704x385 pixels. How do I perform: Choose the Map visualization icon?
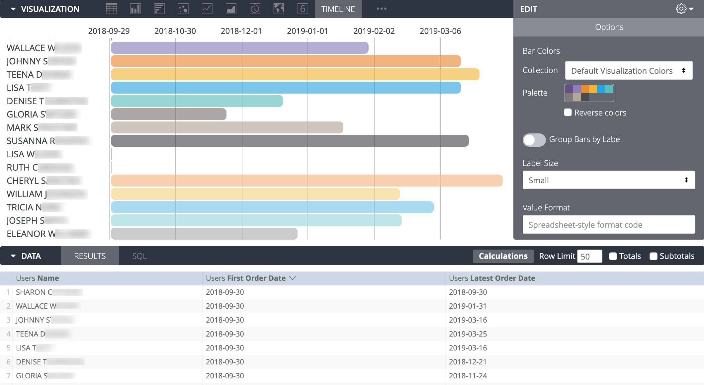[279, 9]
